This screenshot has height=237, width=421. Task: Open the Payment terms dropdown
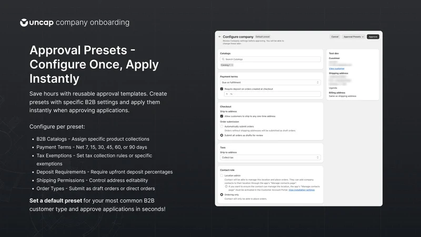coord(270,83)
